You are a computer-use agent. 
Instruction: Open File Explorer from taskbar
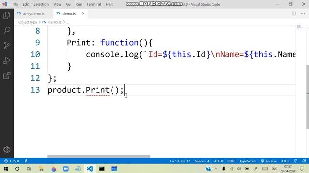pos(41,169)
